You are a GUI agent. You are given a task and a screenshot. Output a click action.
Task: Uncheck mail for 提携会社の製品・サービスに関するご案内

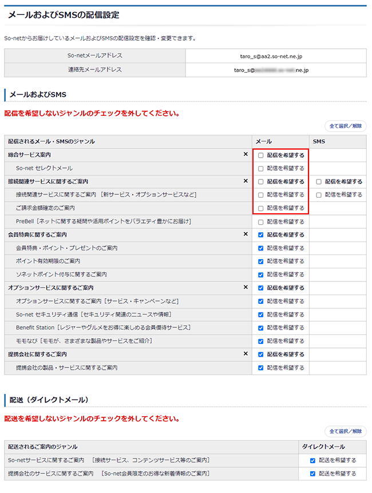(261, 368)
